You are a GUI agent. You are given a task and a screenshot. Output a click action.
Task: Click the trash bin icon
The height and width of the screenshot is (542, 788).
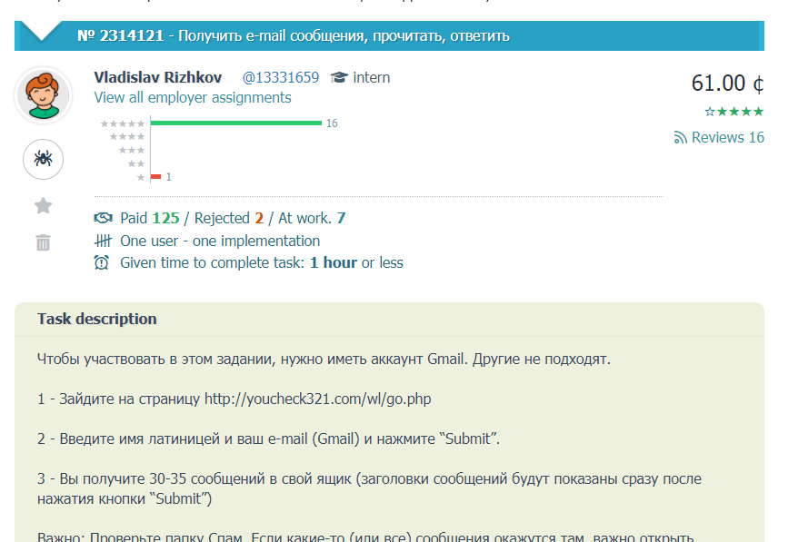click(43, 242)
